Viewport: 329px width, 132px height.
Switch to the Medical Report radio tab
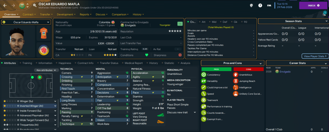pyautogui.click(x=133, y=63)
